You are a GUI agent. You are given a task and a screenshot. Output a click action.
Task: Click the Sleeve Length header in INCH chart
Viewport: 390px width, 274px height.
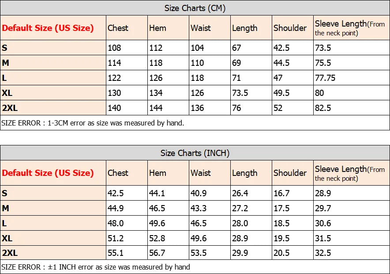click(x=352, y=173)
